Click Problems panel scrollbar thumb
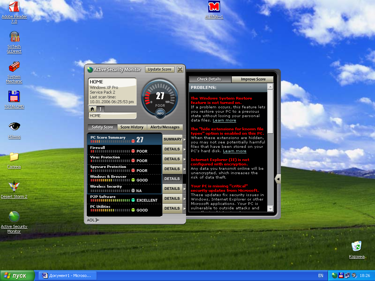The width and height of the screenshot is (375, 281). point(270,111)
